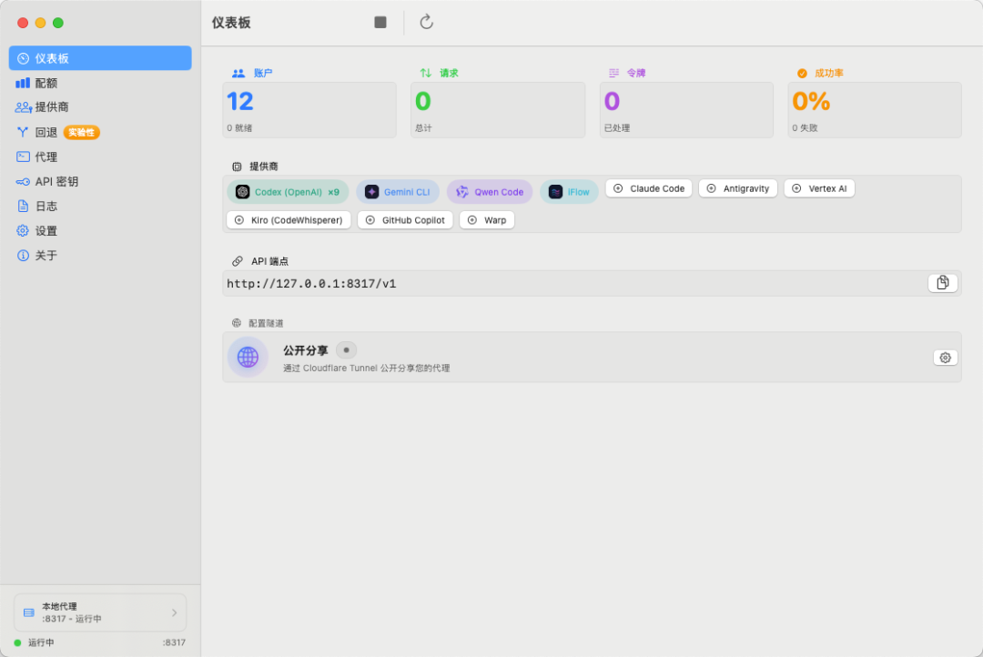Copy the API endpoint using the copy icon
This screenshot has width=983, height=657.
coord(943,282)
